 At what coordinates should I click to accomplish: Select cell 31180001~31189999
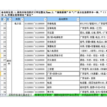[x=35, y=24]
